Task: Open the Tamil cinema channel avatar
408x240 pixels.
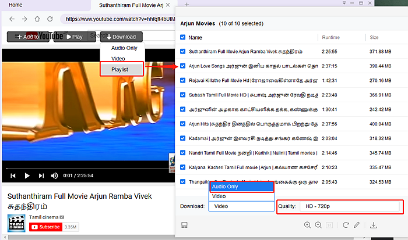Action: [x=16, y=223]
